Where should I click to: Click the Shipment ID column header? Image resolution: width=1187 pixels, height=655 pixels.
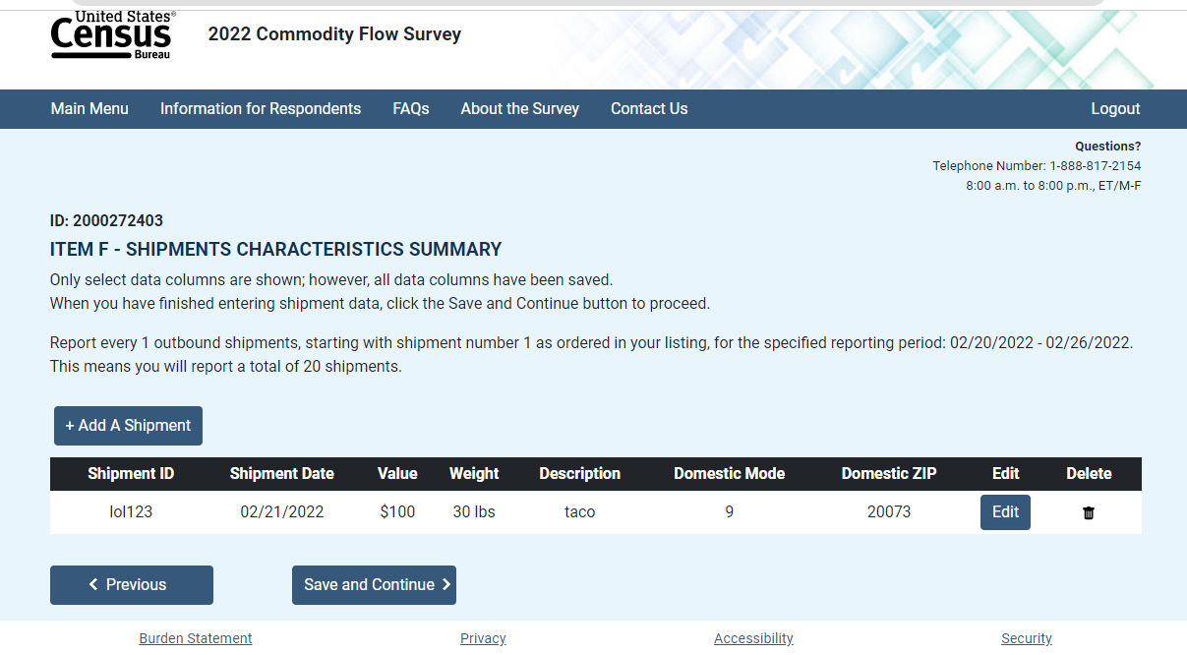point(131,473)
